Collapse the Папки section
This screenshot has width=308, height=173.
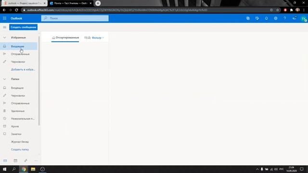coord(4,79)
